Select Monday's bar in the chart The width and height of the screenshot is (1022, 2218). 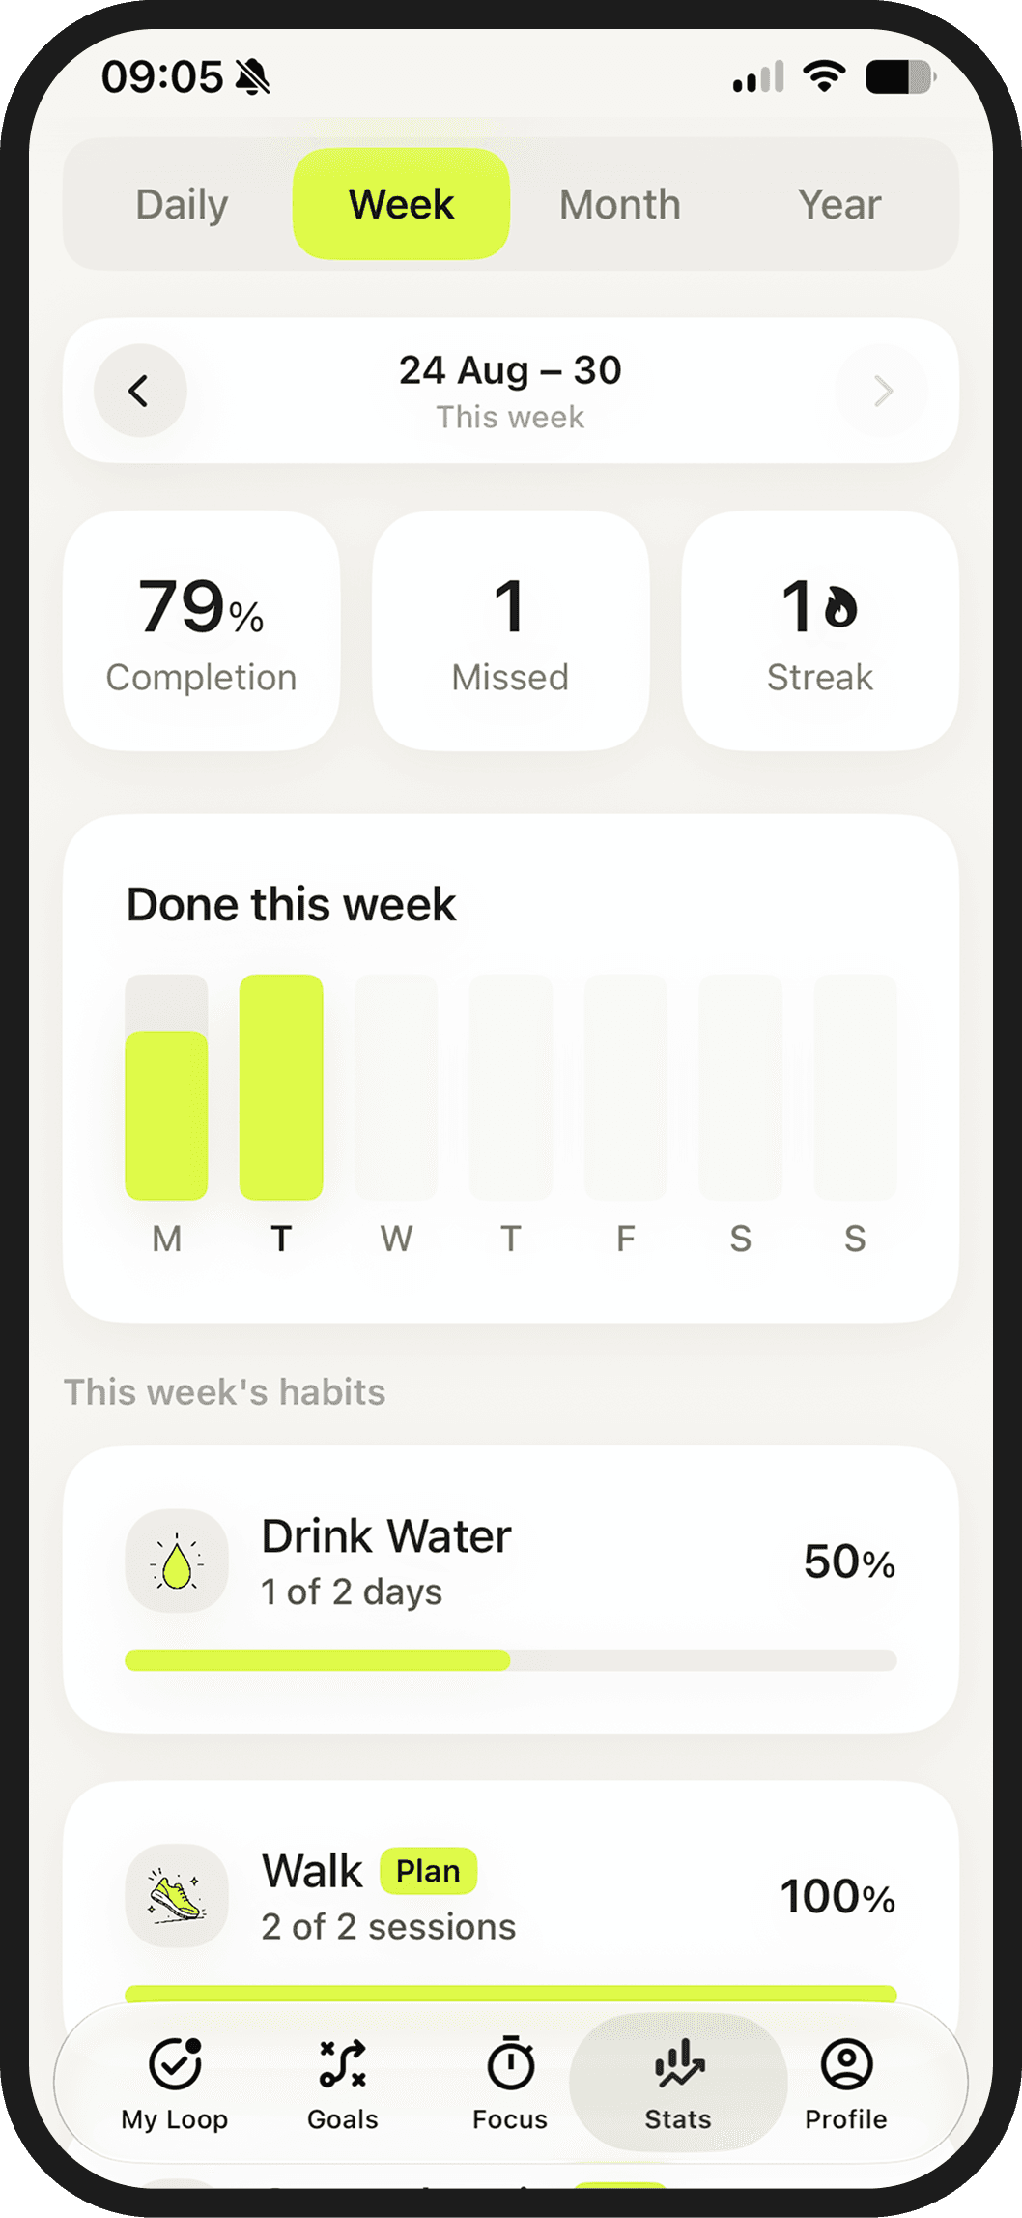[x=166, y=1087]
